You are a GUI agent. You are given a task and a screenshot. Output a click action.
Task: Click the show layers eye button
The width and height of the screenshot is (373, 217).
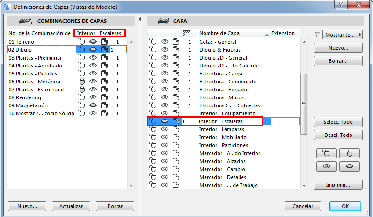326,166
